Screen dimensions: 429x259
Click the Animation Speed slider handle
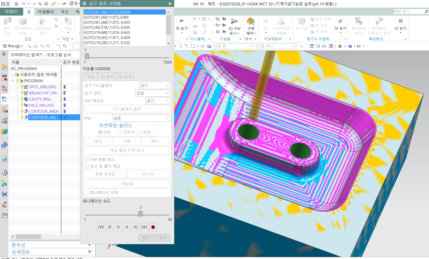[x=140, y=214]
